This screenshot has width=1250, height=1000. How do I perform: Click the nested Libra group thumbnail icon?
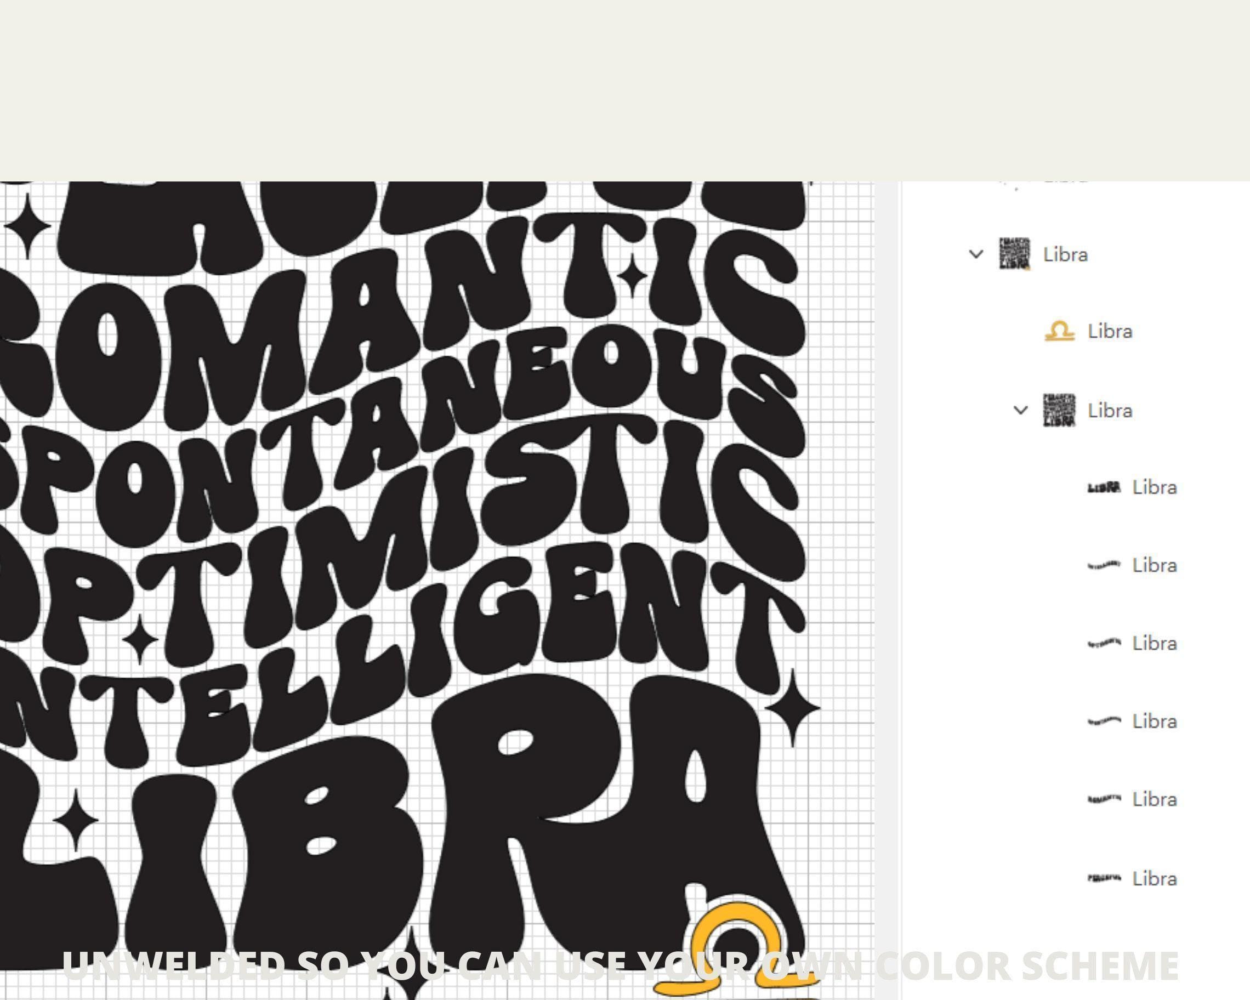(x=1059, y=411)
